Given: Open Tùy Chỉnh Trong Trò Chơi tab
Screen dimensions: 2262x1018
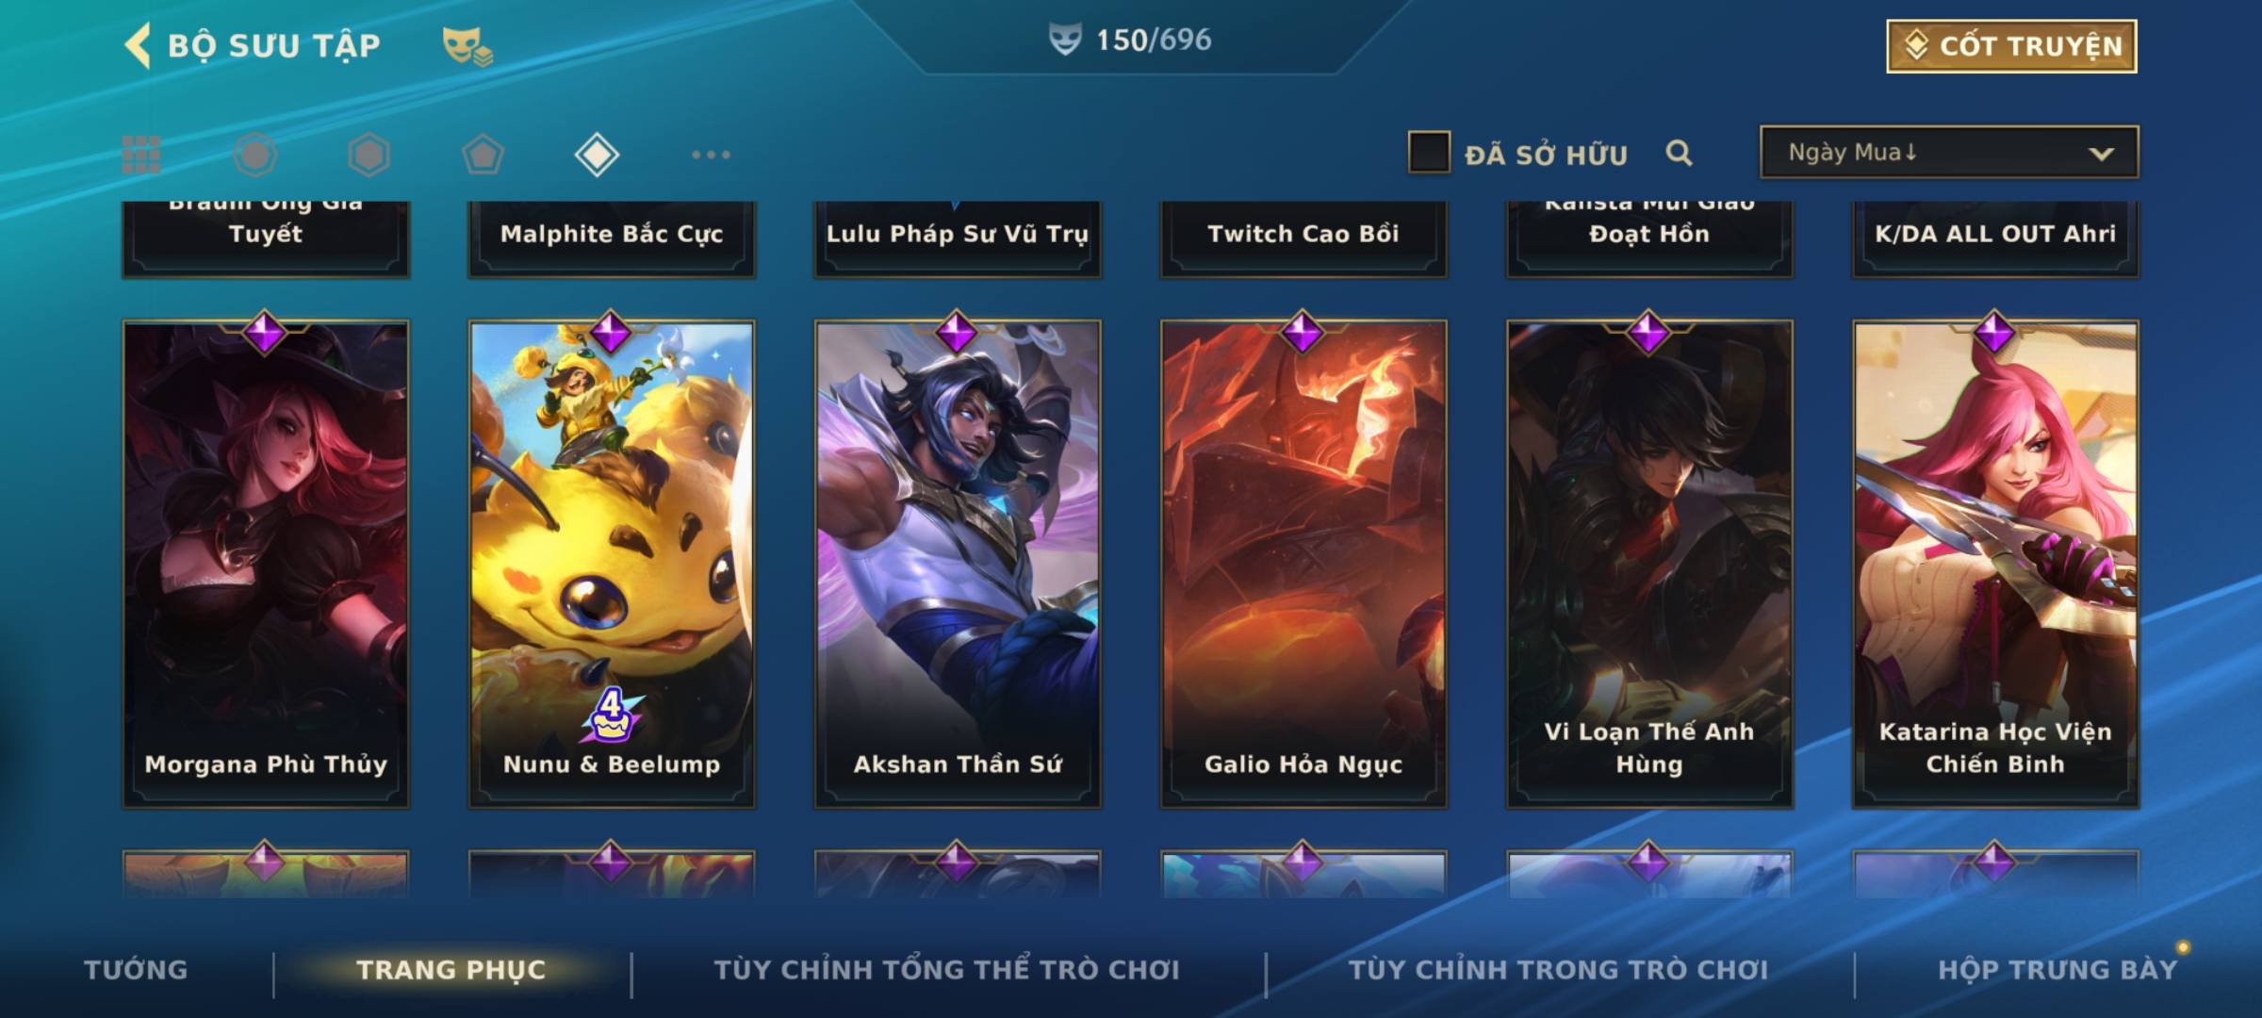Looking at the screenshot, I should [1558, 970].
